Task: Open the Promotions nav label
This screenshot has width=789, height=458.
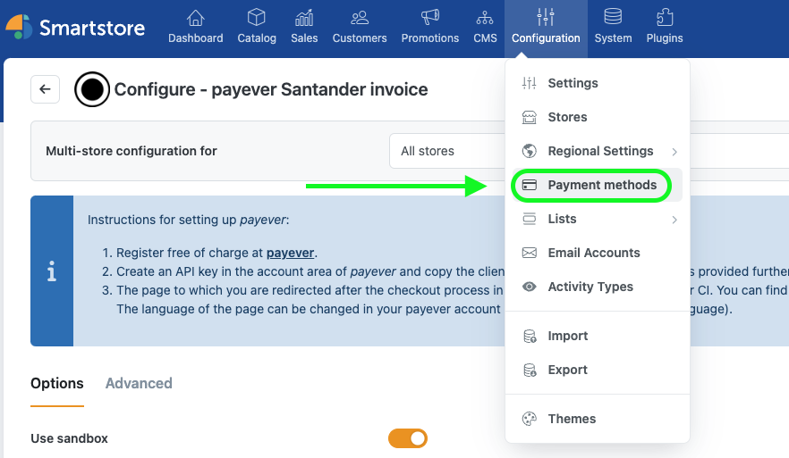Action: pyautogui.click(x=430, y=38)
